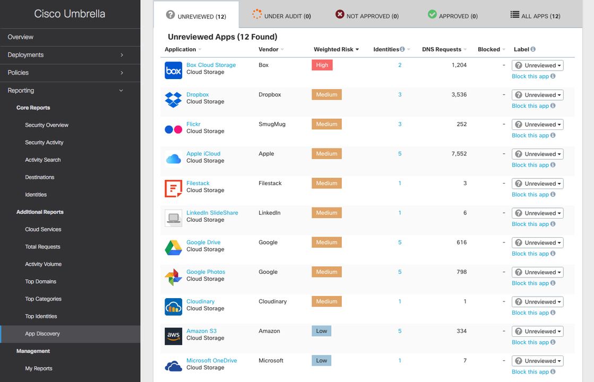Click info icon beside Box Block this app

(x=553, y=76)
